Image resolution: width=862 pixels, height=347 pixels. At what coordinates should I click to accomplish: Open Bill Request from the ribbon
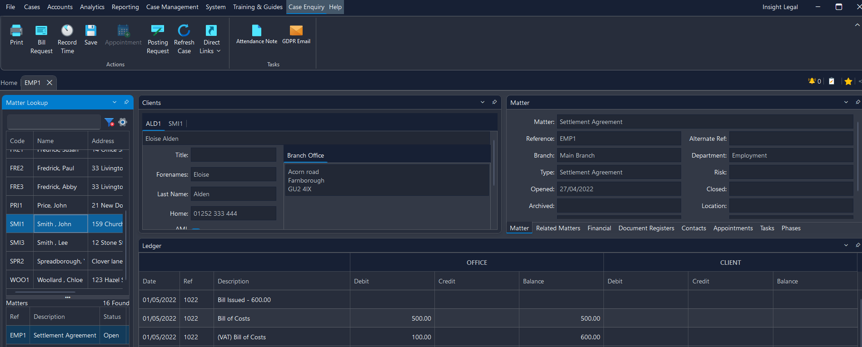tap(41, 39)
